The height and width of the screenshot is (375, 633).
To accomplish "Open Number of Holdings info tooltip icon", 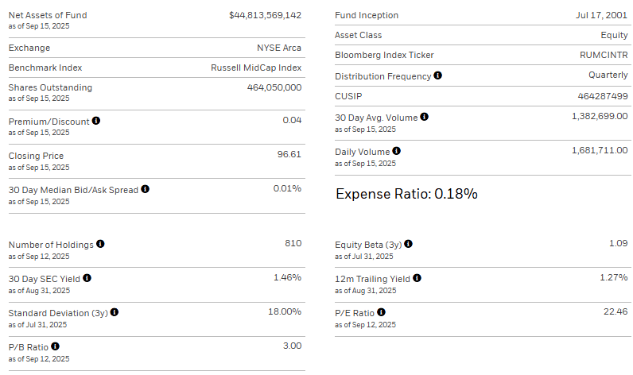I will [101, 245].
